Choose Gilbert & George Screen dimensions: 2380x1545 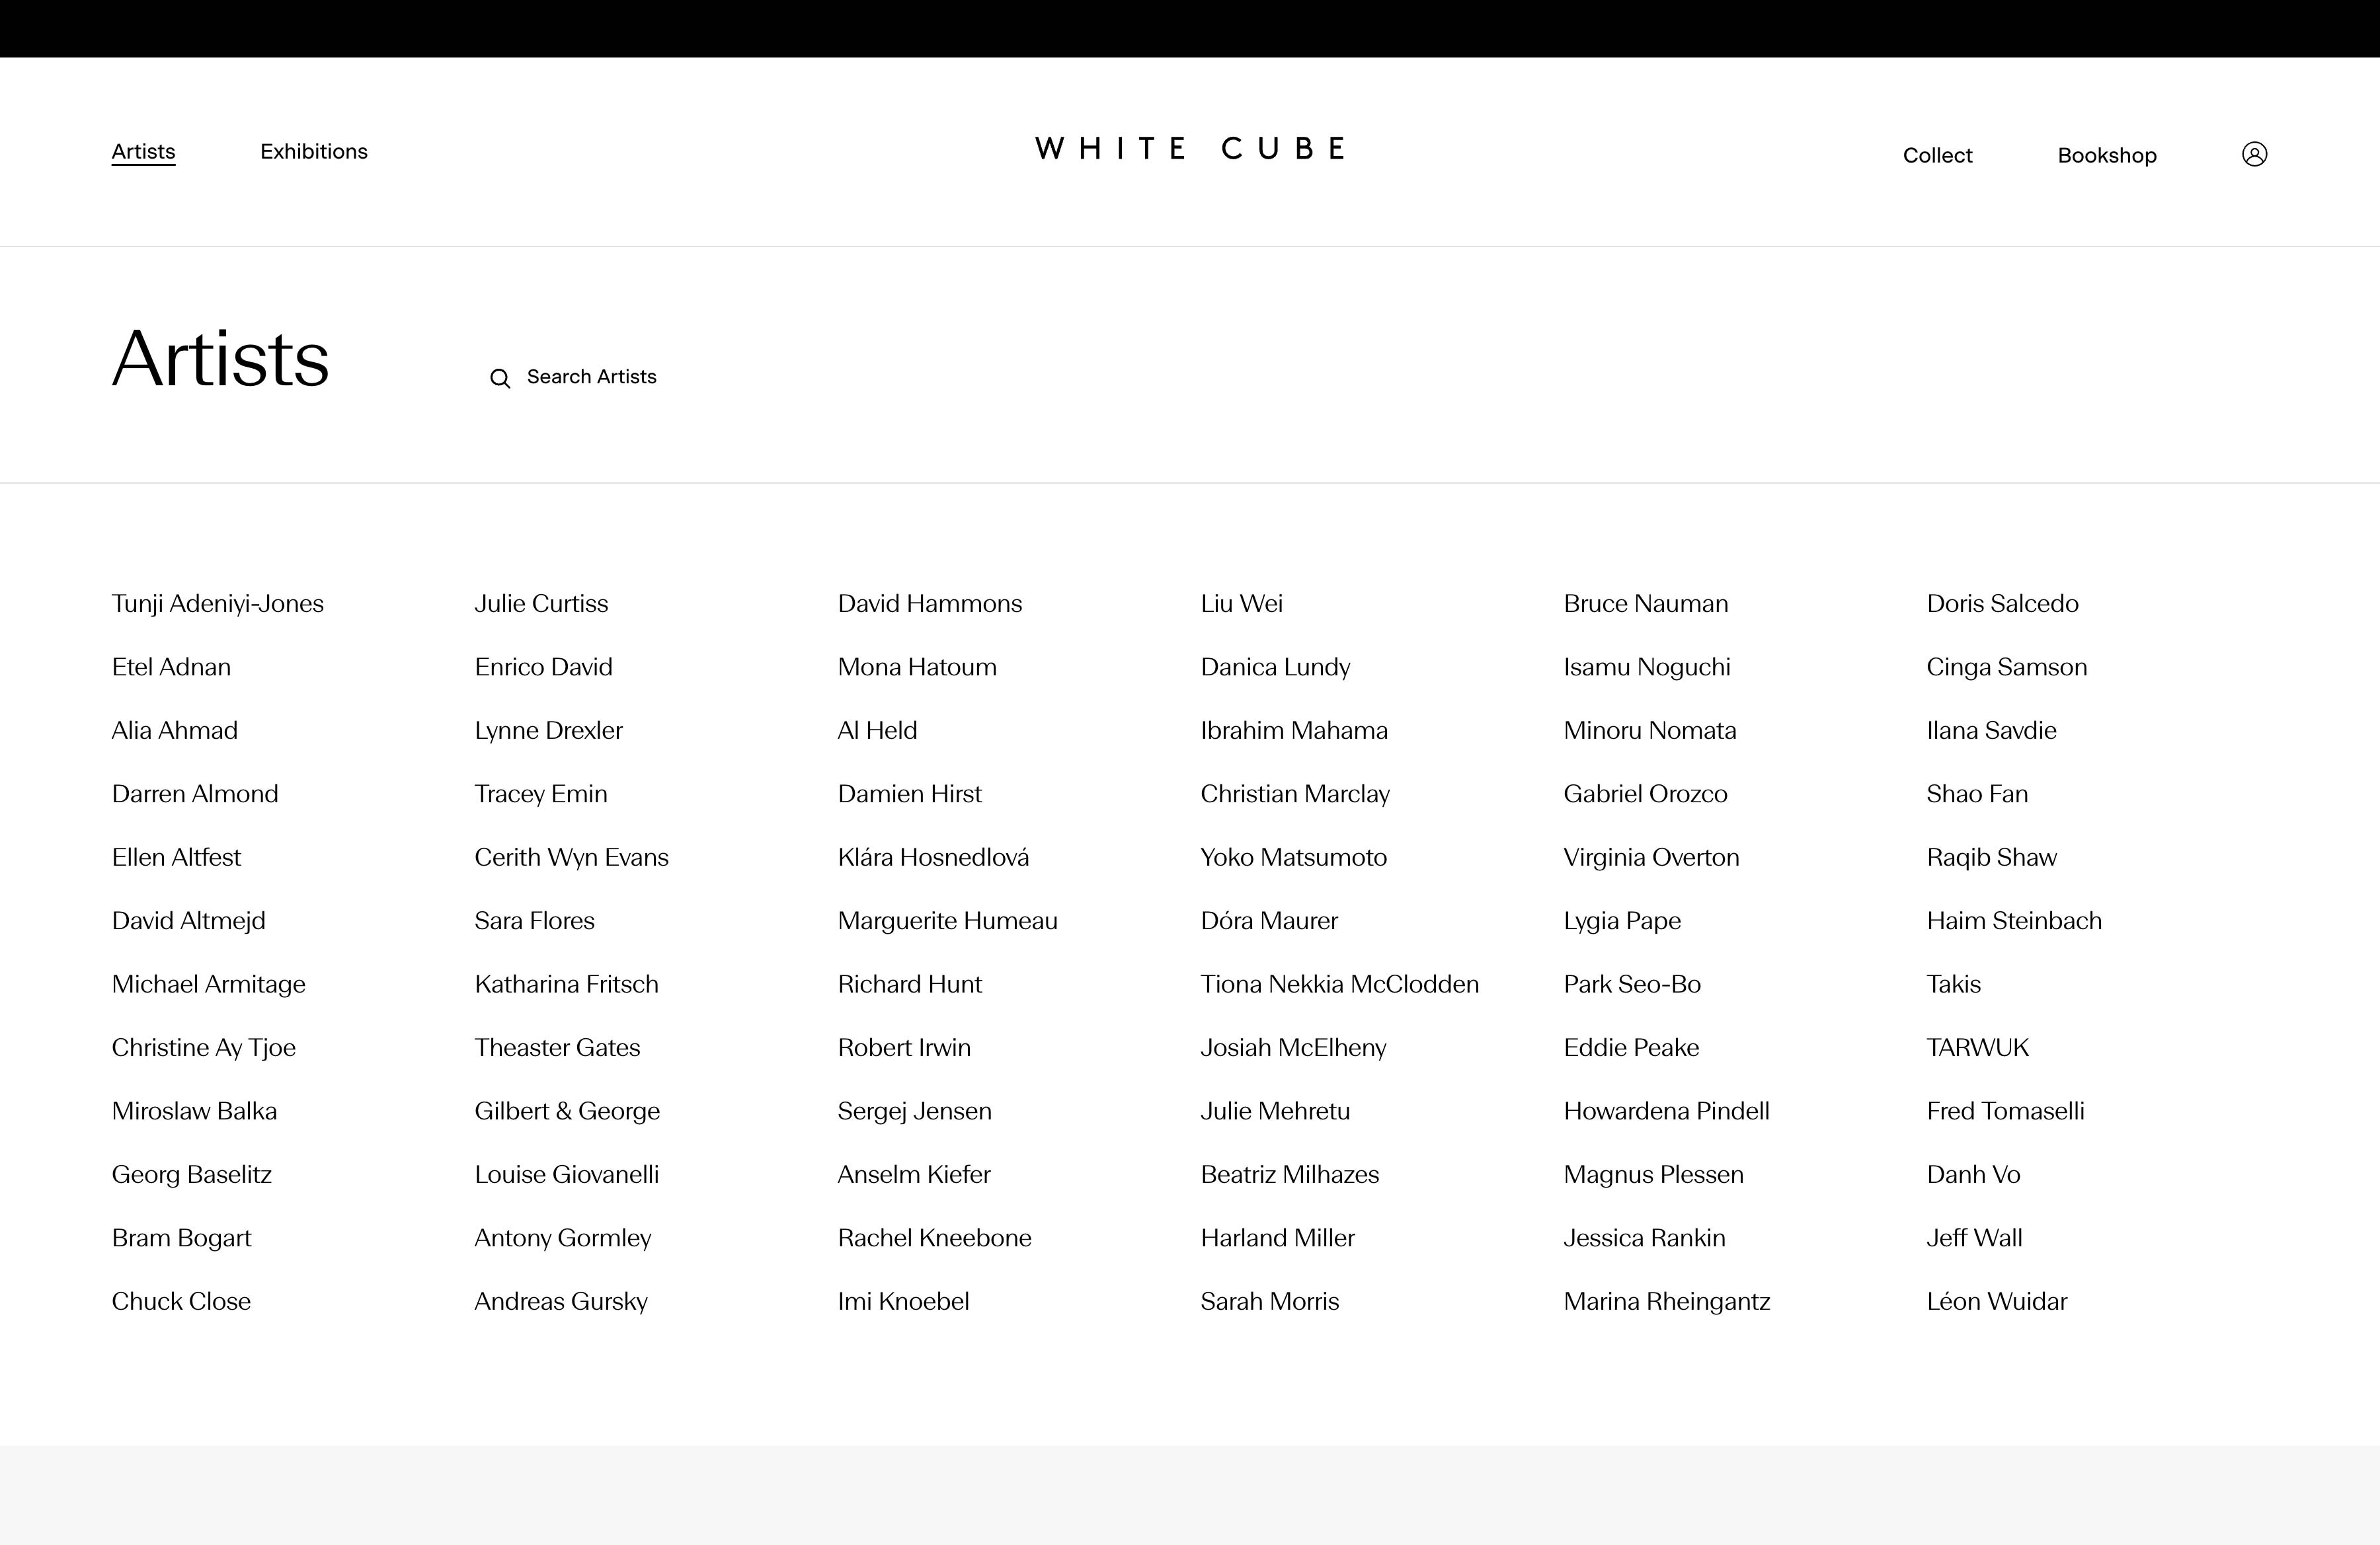567,1112
